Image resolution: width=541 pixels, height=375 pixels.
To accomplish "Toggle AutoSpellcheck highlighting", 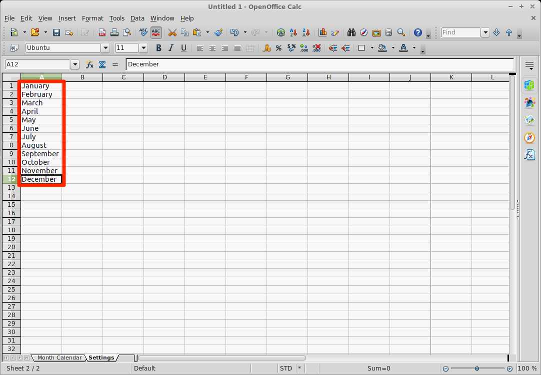I will pyautogui.click(x=155, y=31).
